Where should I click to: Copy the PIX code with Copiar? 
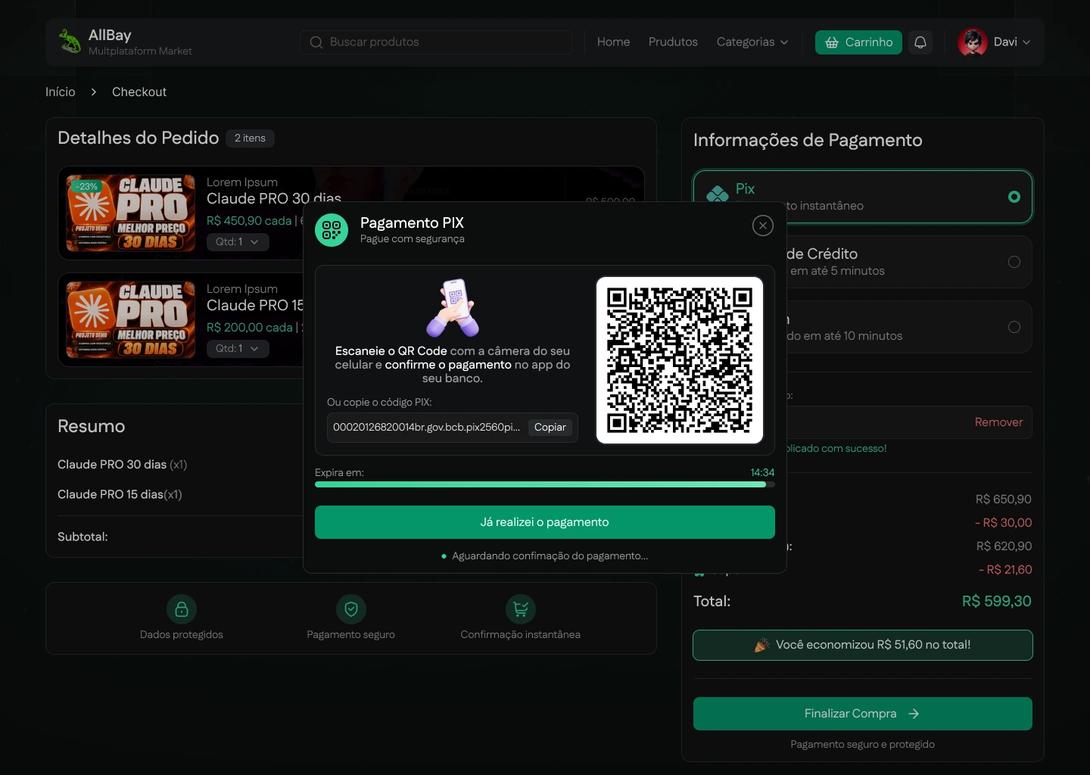click(550, 427)
